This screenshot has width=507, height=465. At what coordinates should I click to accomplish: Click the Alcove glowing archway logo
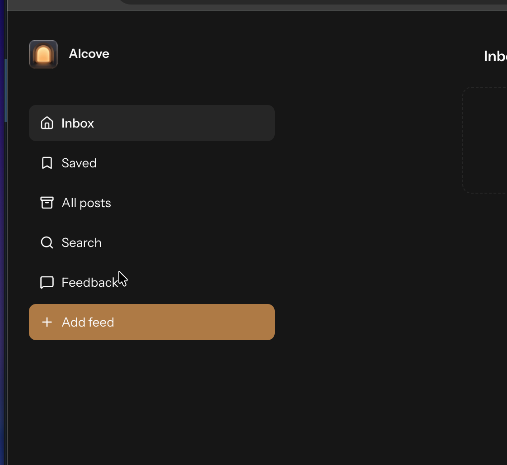click(43, 54)
